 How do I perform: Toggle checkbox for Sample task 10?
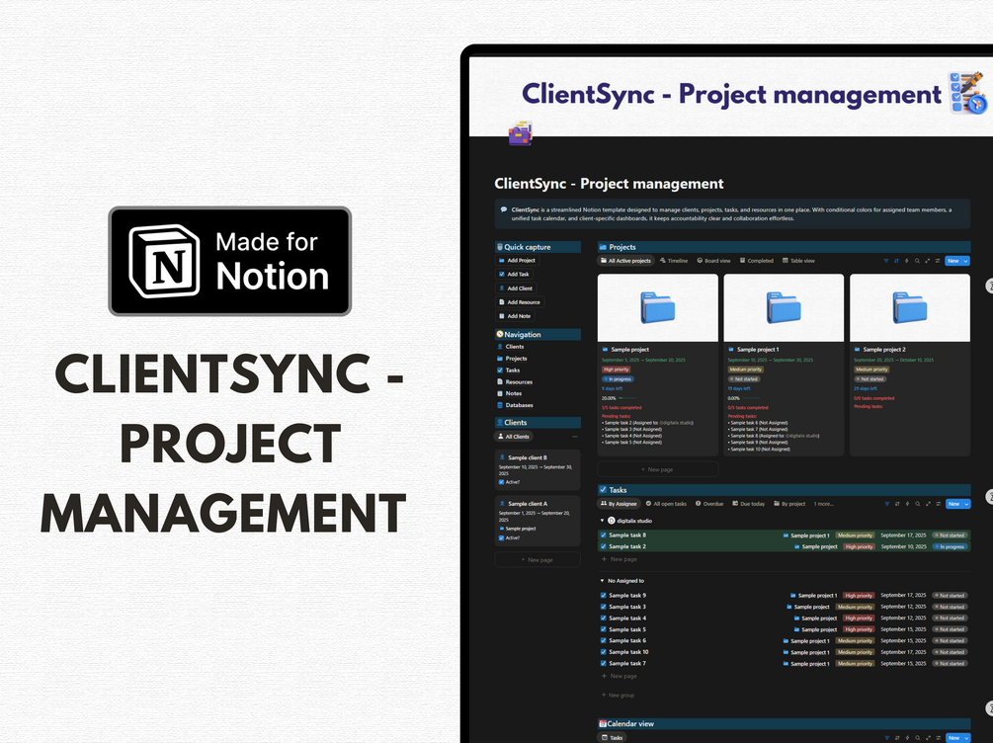[x=604, y=652]
